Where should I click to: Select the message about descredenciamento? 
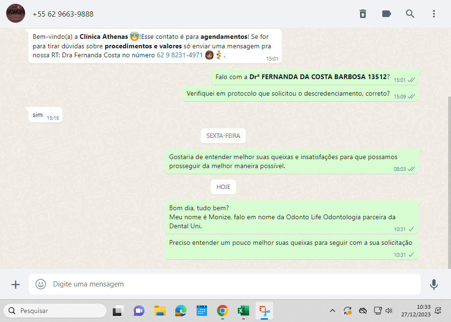[x=300, y=94]
